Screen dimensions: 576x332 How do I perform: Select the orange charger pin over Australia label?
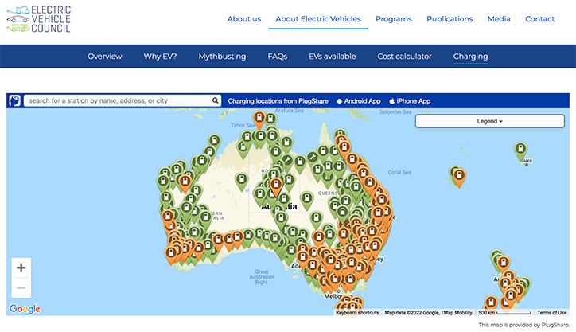(x=276, y=186)
